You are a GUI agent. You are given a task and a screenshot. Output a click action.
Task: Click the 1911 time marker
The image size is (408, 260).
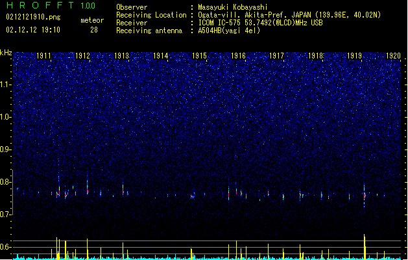43,55
